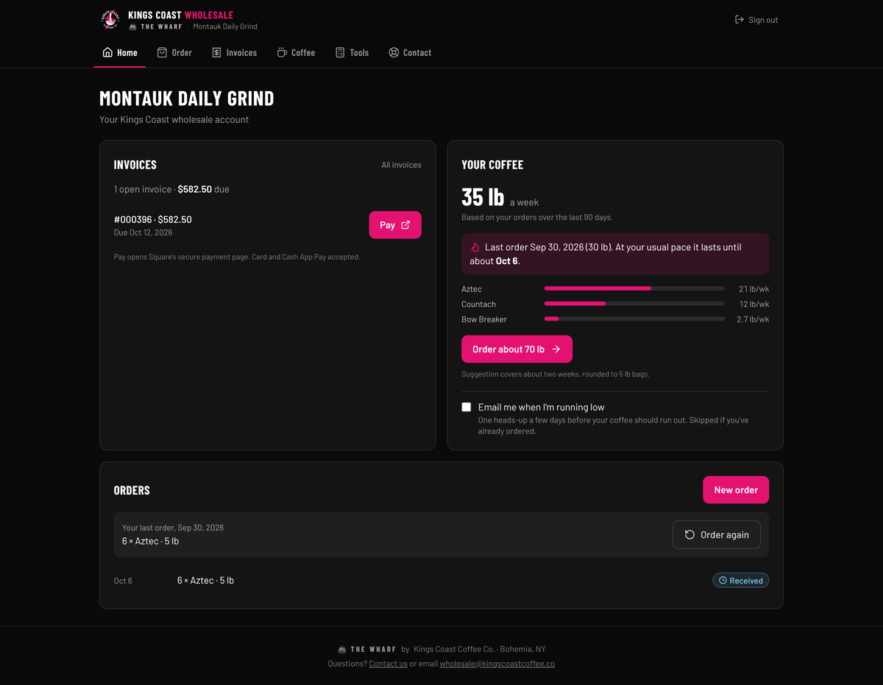Switch to the Coffee tab

click(x=296, y=52)
